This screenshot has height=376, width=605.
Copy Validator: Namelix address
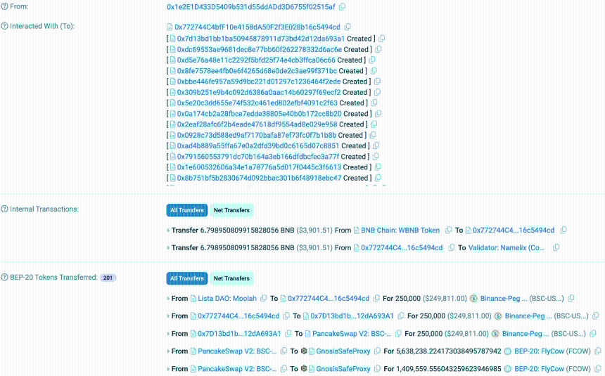click(x=556, y=247)
